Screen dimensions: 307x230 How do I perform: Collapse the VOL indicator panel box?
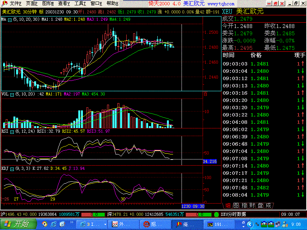[x=12, y=95]
